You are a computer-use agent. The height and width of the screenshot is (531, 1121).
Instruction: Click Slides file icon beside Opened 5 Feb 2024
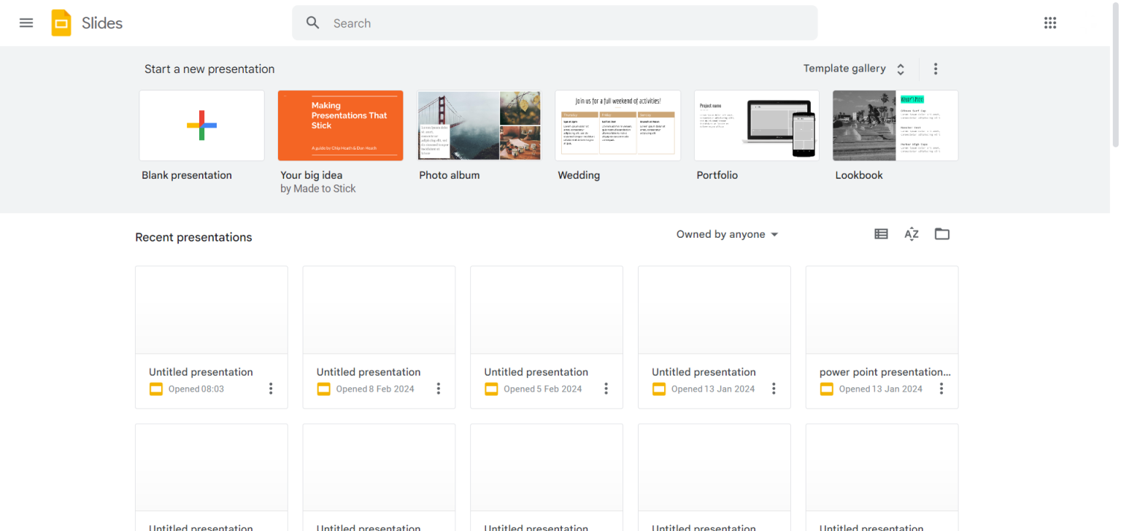point(491,389)
